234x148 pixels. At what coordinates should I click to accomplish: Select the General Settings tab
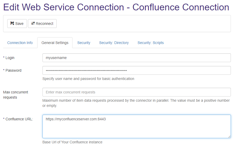(55, 43)
